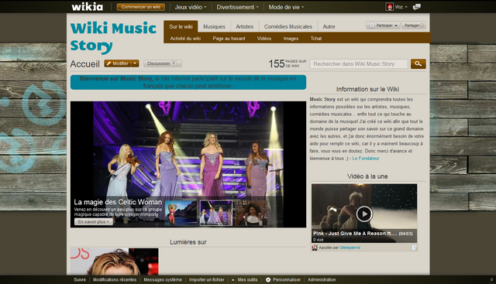496x284 pixels.
Task: Click the 155 pages count
Action: tap(288, 63)
